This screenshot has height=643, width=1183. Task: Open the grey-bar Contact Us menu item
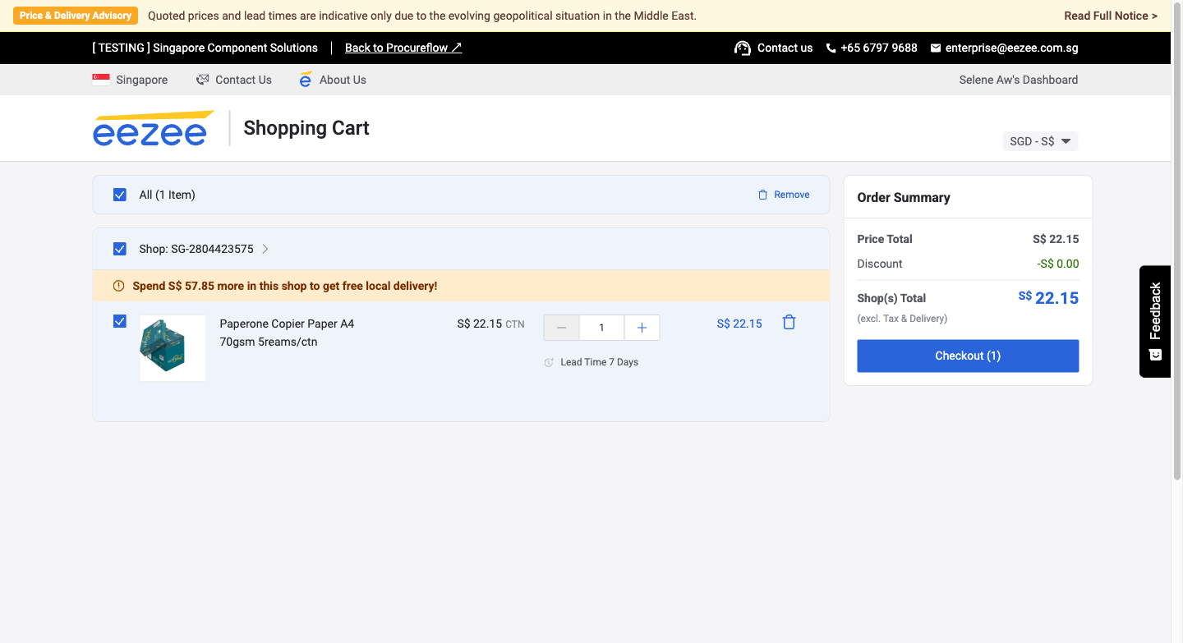click(x=243, y=80)
